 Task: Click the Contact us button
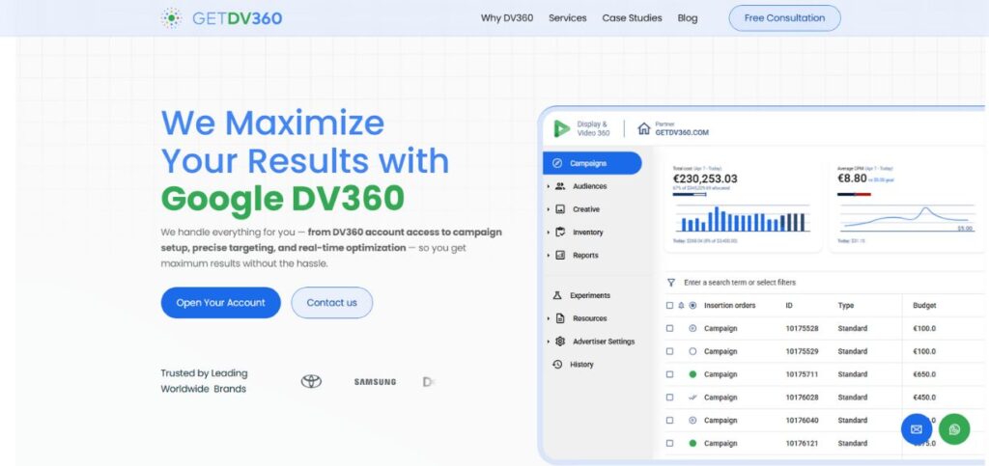332,302
